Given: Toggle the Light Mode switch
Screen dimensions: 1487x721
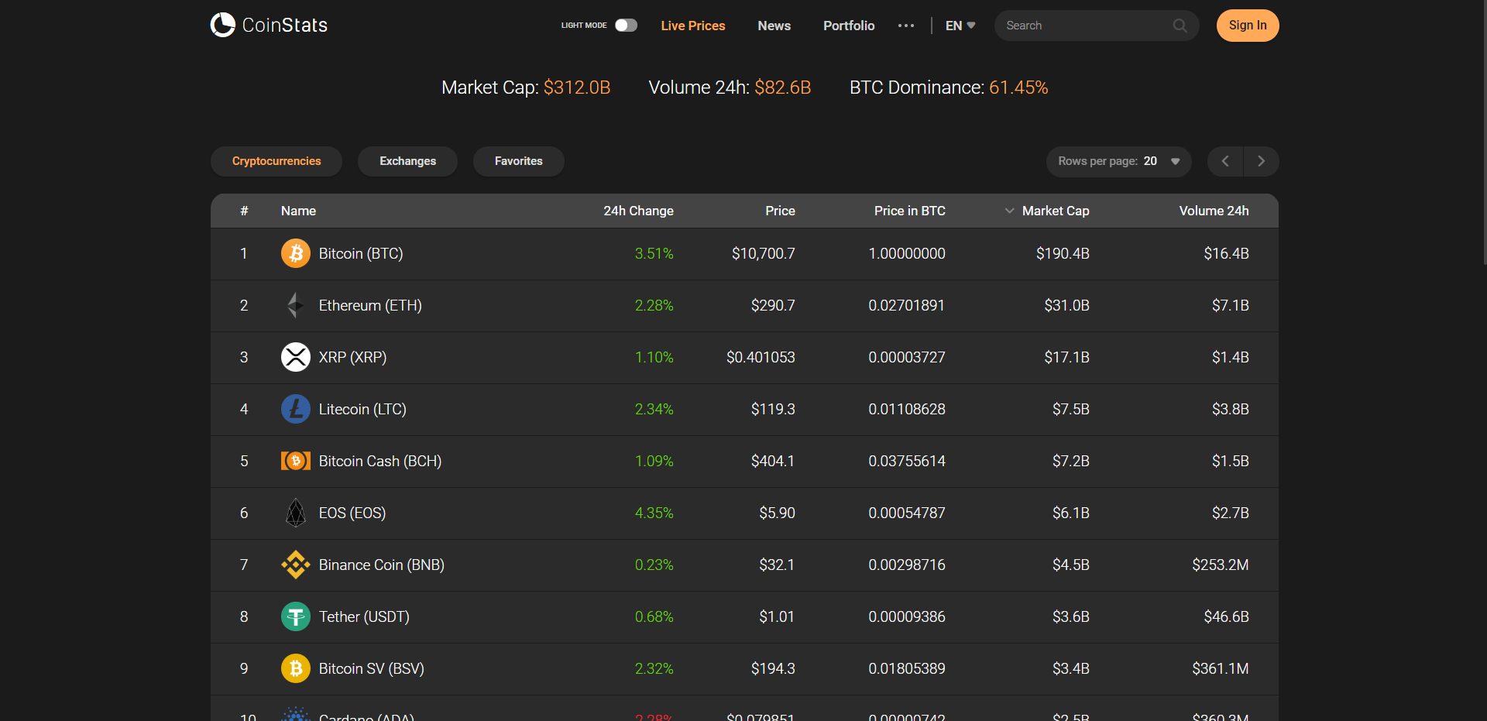Looking at the screenshot, I should click(x=626, y=26).
